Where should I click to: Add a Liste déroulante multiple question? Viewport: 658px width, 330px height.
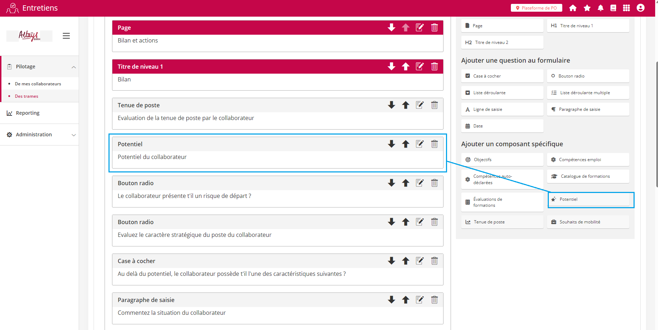click(588, 93)
